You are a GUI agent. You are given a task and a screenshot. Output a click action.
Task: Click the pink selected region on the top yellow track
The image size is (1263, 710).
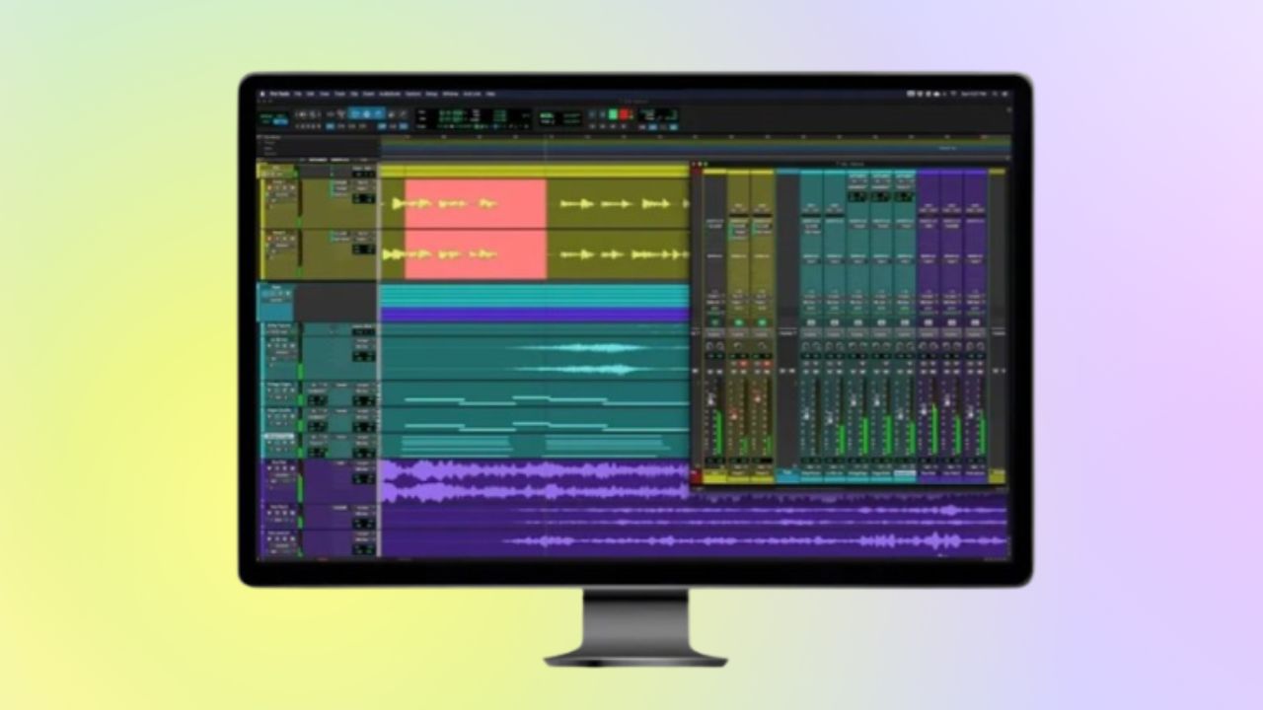[x=476, y=203]
